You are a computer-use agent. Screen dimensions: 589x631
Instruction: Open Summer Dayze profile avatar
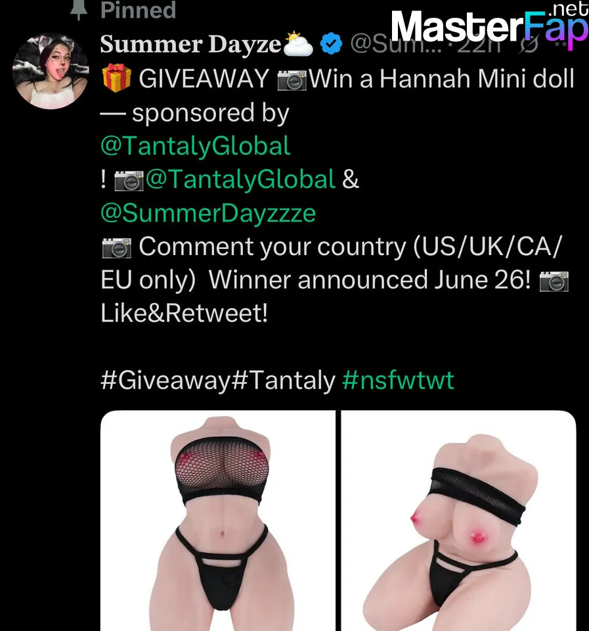click(51, 71)
